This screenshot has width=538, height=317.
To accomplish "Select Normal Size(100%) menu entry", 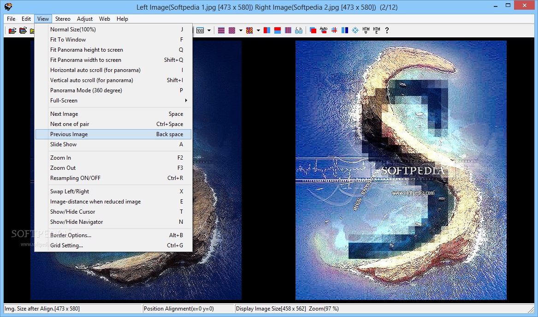I will click(113, 30).
